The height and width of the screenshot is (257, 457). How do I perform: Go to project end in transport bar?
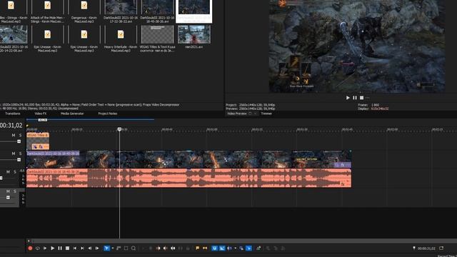[x=83, y=248]
